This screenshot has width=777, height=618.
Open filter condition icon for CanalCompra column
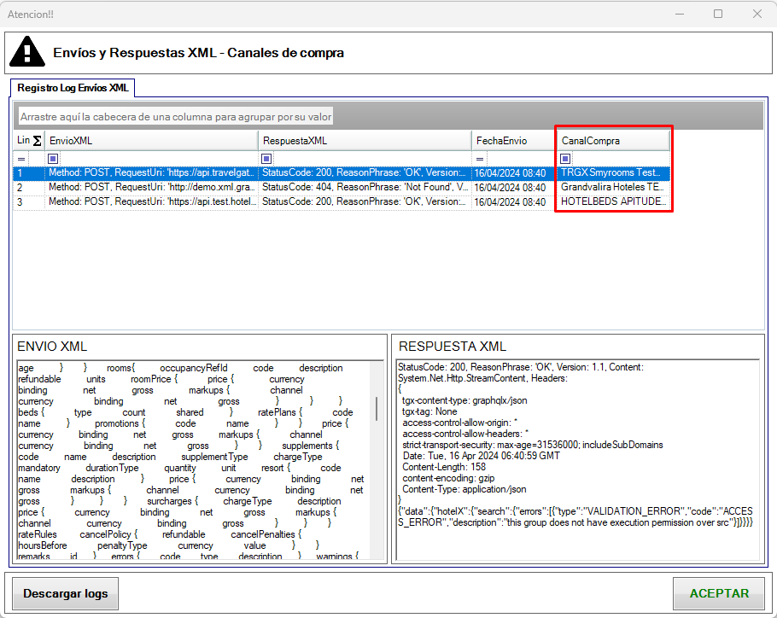click(565, 159)
